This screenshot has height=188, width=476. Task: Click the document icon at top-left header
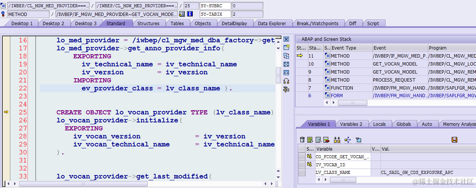3,6
